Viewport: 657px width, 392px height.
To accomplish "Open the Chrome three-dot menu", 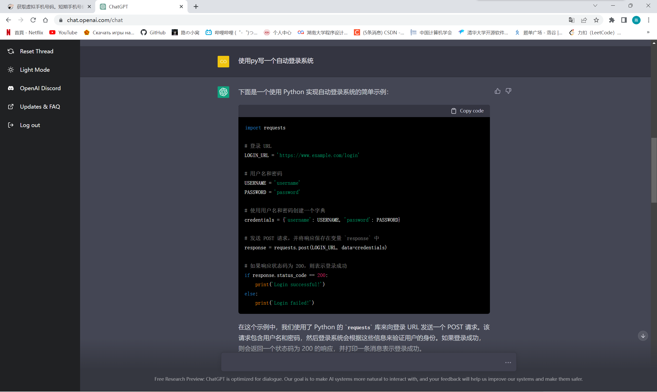I will 649,20.
